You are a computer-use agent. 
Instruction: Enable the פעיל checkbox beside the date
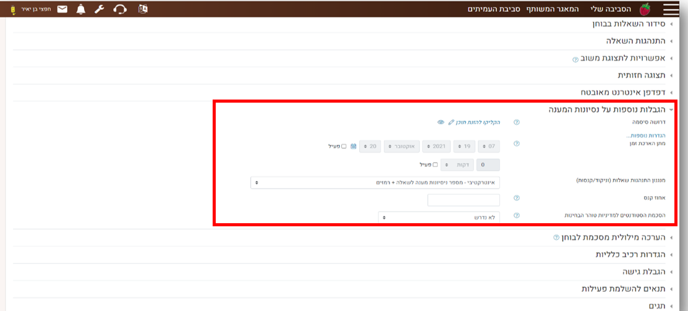(344, 147)
